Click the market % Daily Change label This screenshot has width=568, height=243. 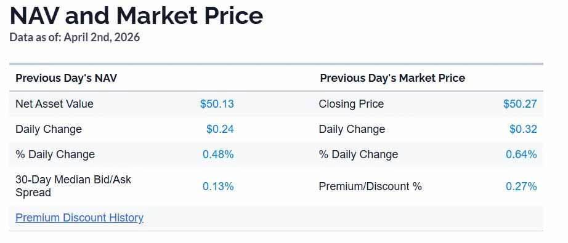[x=359, y=154]
